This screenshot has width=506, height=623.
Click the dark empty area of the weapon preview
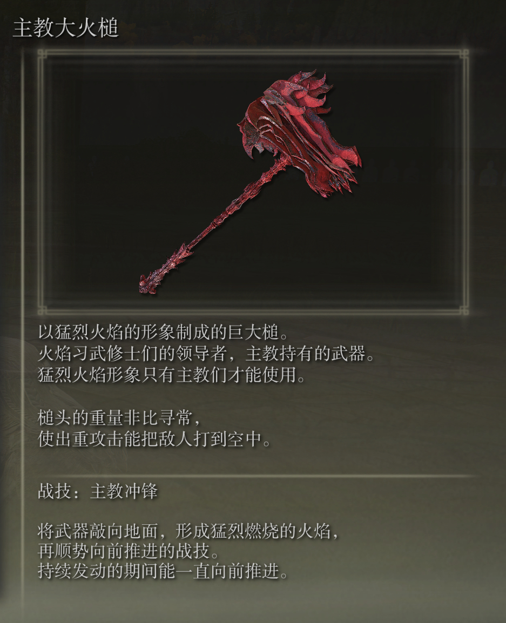(x=119, y=139)
